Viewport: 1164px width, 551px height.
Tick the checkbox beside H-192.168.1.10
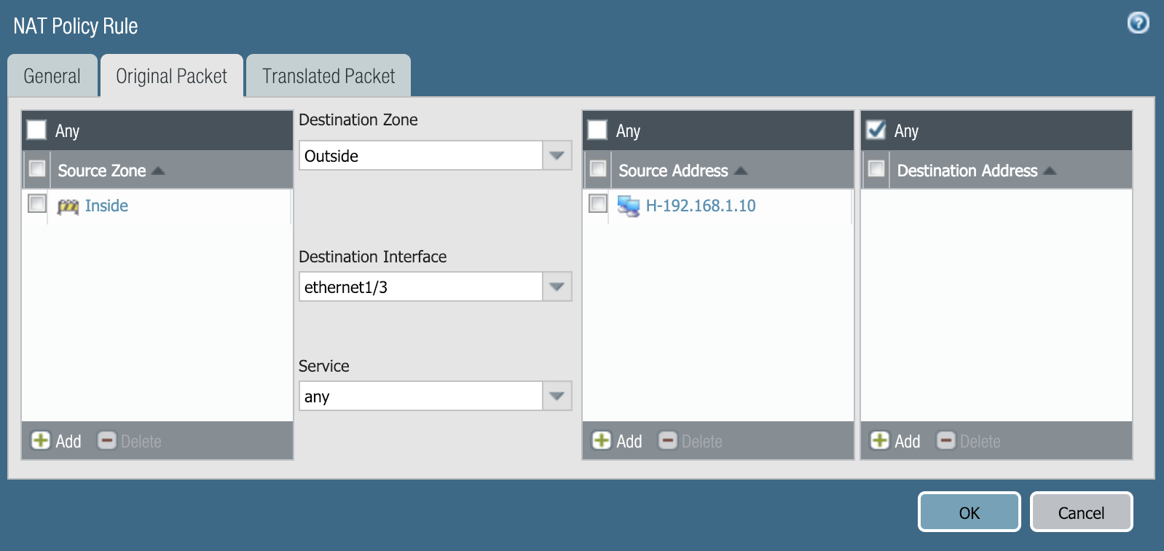598,204
